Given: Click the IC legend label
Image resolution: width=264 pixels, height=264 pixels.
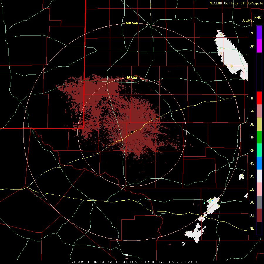Looking at the screenshot, I should [252, 189].
